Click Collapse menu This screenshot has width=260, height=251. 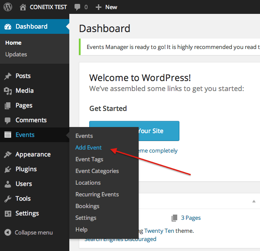pyautogui.click(x=34, y=233)
